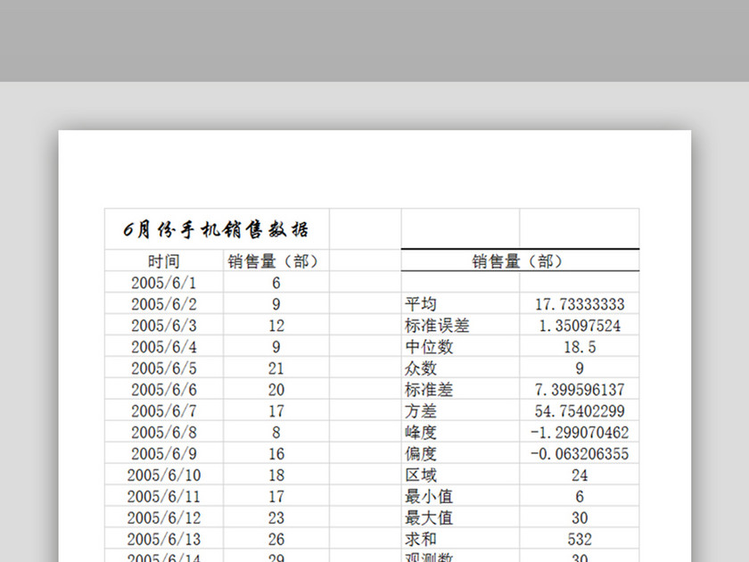Viewport: 749px width, 562px height.
Task: Select the 中位数 value 18.5
Action: 580,347
